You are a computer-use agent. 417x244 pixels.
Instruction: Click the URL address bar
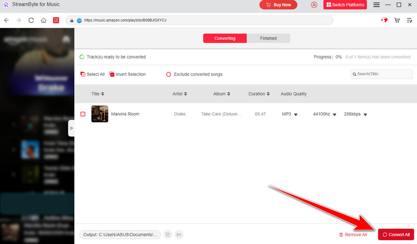pos(199,20)
